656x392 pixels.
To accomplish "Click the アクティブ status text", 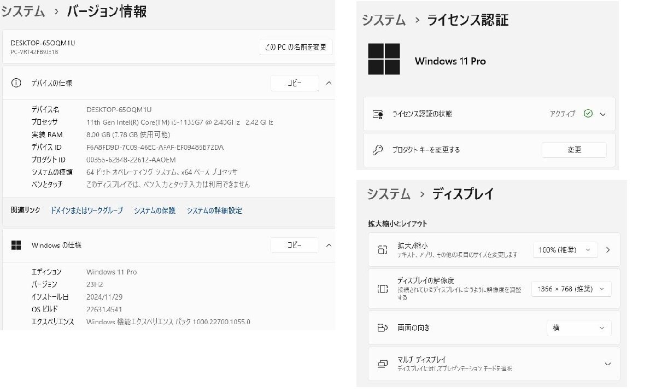I will (x=563, y=114).
